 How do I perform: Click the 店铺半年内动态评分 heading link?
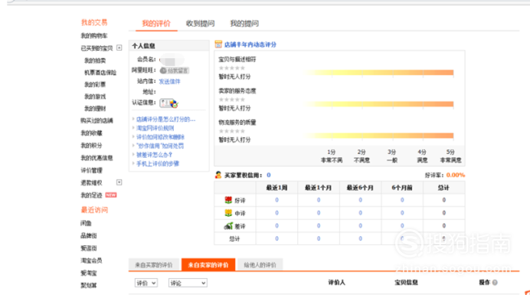pos(250,44)
